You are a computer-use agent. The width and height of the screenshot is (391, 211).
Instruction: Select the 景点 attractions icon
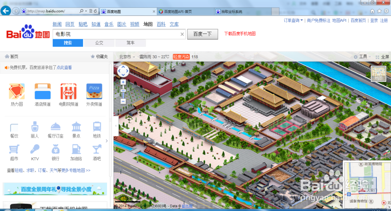[x=76, y=127]
